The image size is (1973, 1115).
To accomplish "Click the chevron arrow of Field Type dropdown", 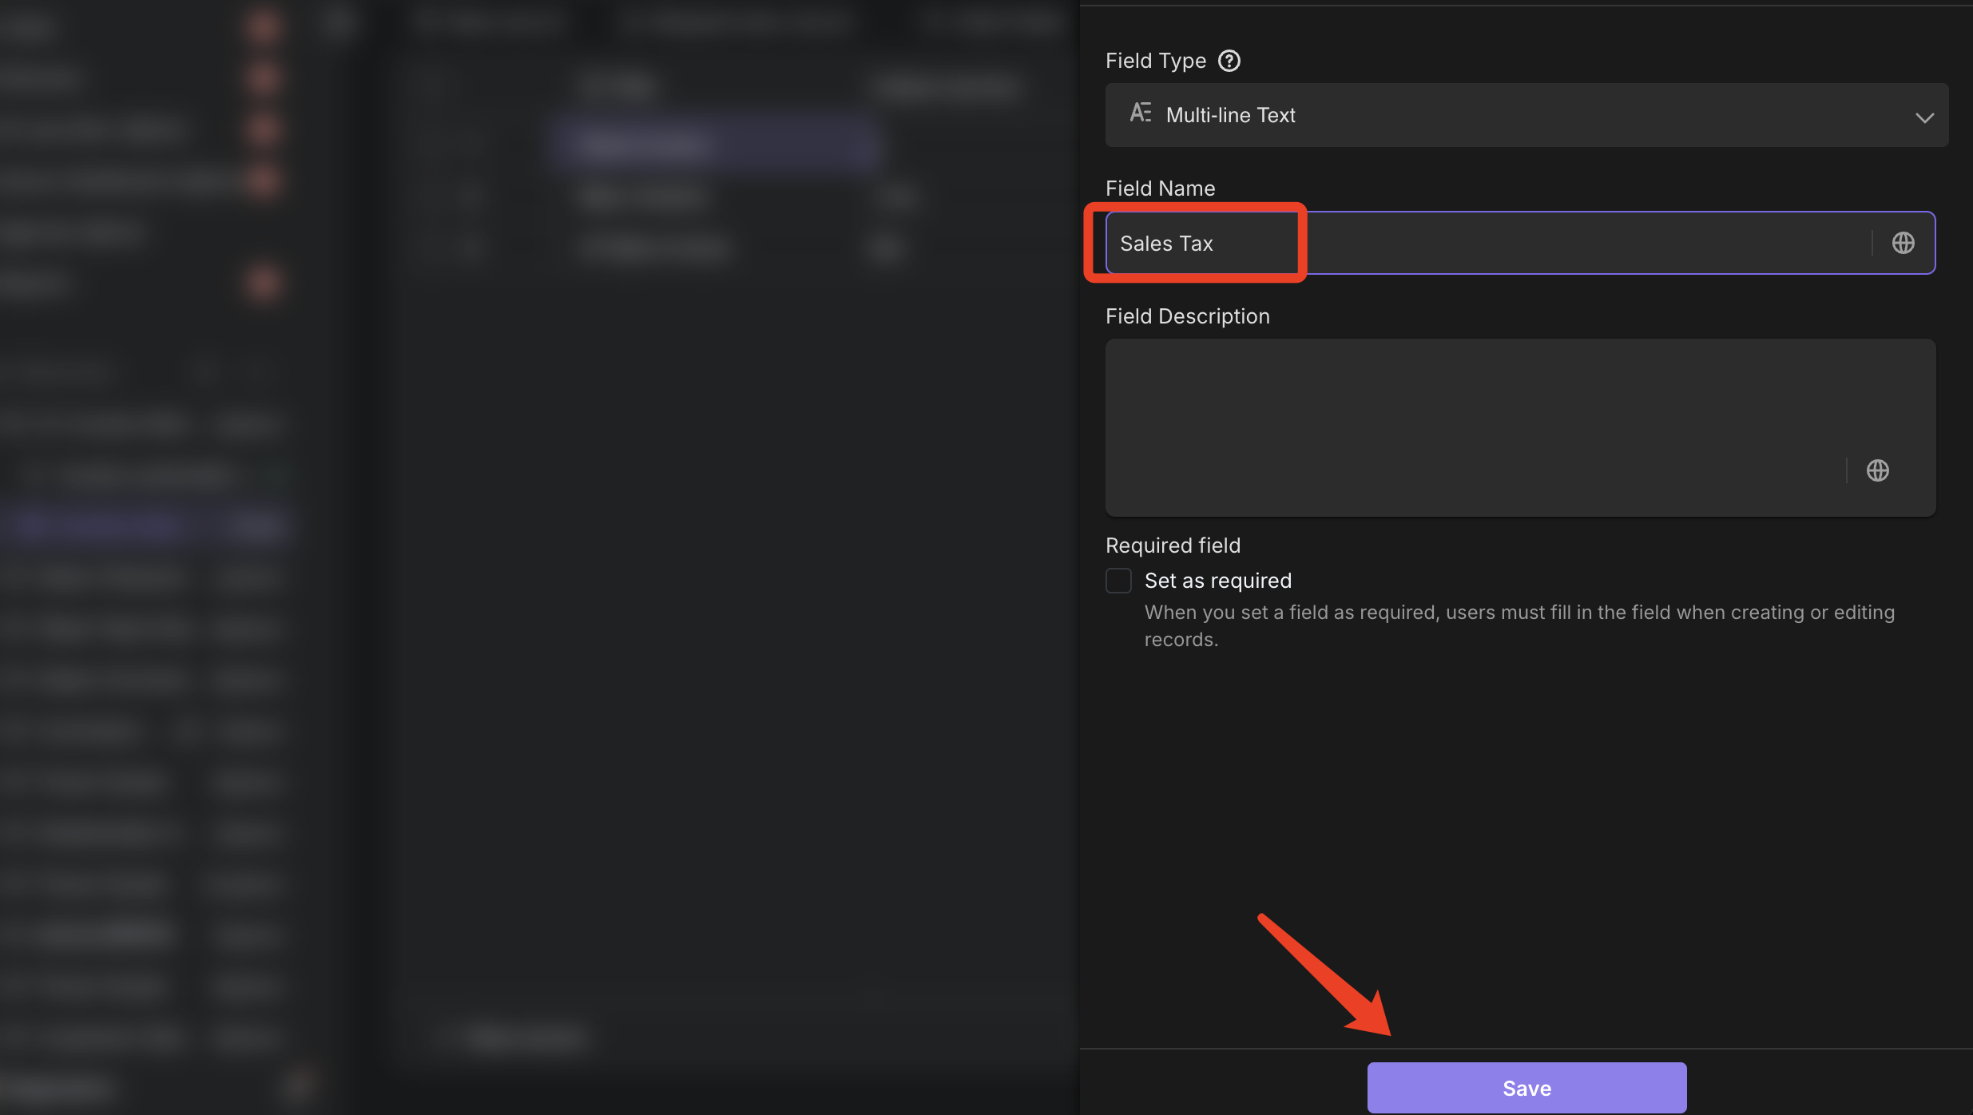I will click(x=1924, y=117).
